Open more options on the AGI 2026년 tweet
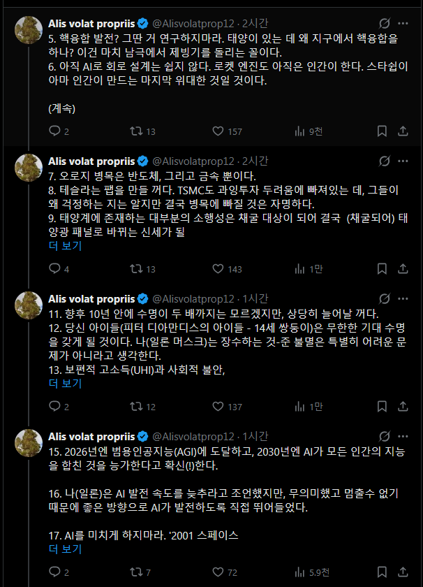This screenshot has width=423, height=587. click(403, 436)
